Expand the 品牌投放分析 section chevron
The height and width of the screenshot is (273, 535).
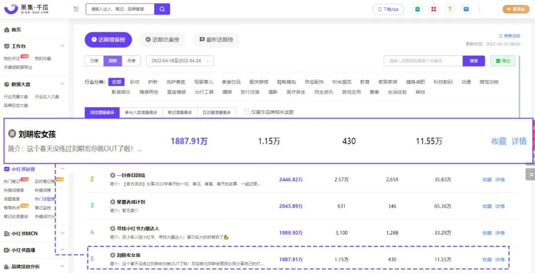[x=62, y=267]
